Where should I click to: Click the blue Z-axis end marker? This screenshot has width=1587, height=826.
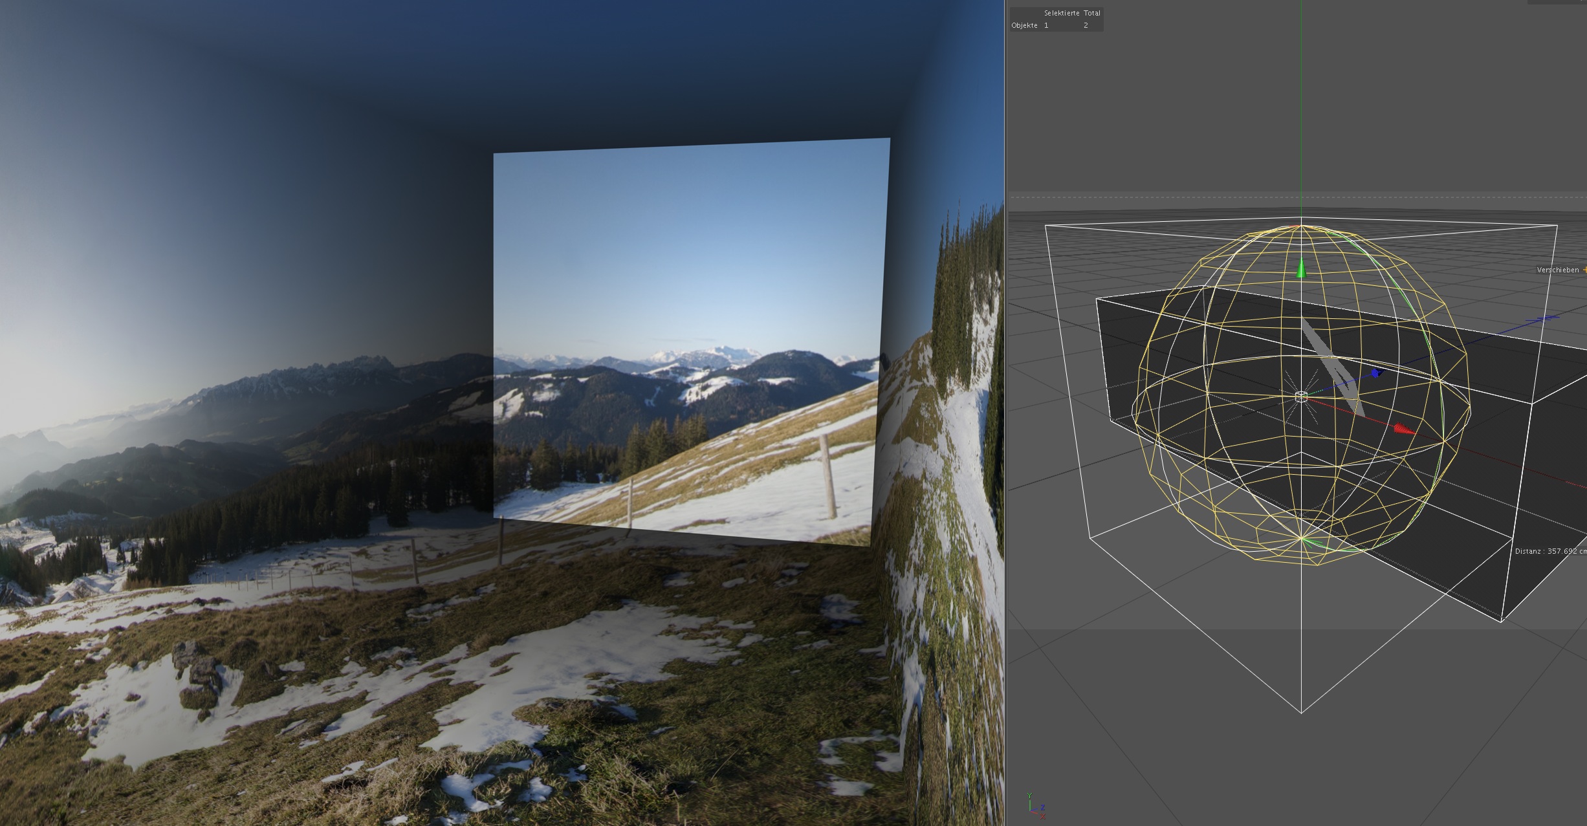[x=1548, y=318]
